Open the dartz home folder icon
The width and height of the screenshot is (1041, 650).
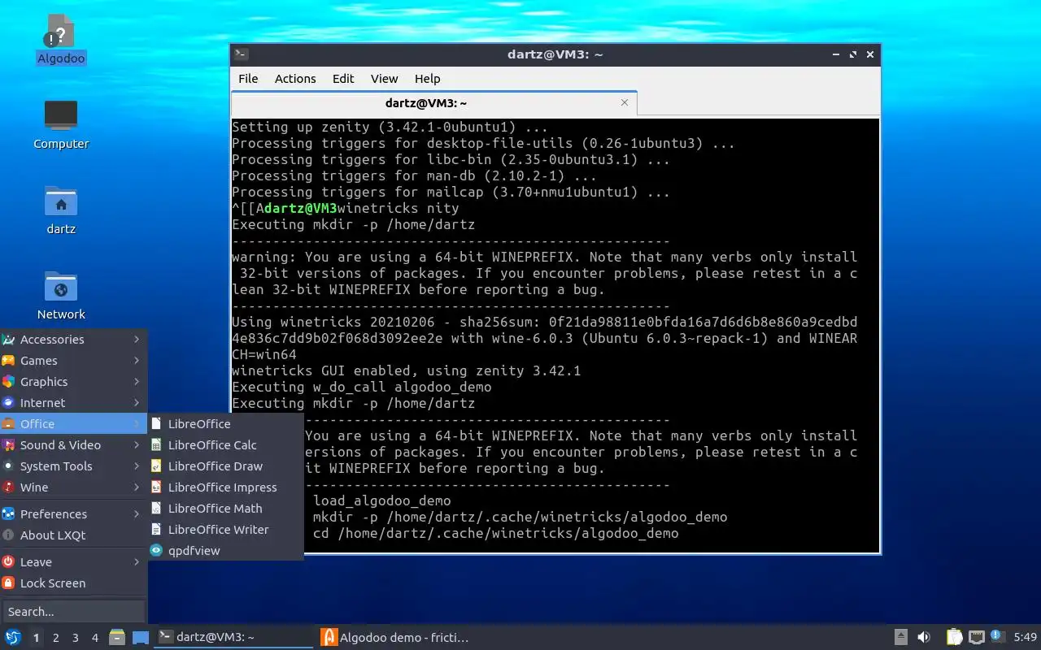tap(61, 210)
